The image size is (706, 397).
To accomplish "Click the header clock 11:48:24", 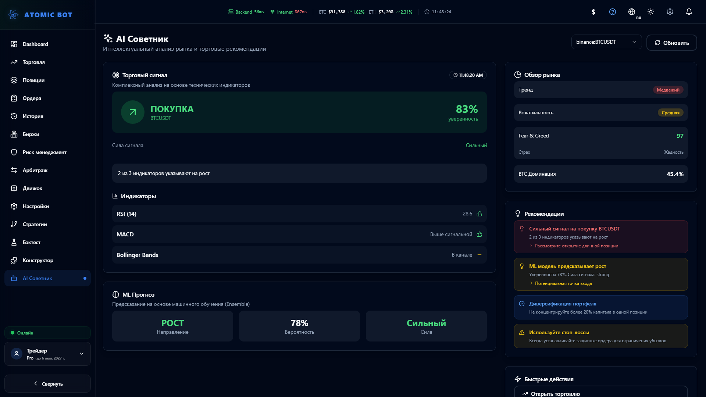I will click(x=438, y=12).
